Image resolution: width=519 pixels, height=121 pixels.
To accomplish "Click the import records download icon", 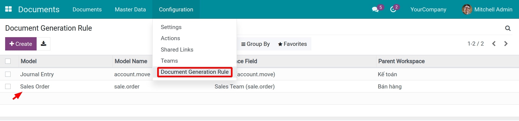I will 43,44.
